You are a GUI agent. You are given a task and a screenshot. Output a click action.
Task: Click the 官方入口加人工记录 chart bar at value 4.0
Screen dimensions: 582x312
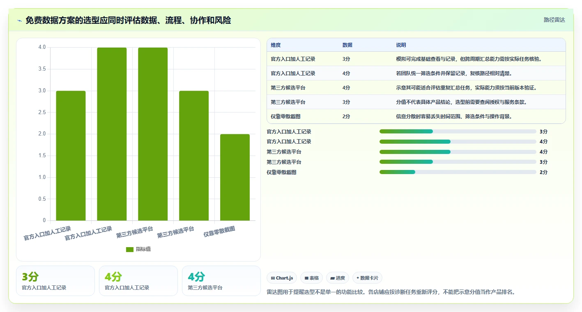coord(112,134)
